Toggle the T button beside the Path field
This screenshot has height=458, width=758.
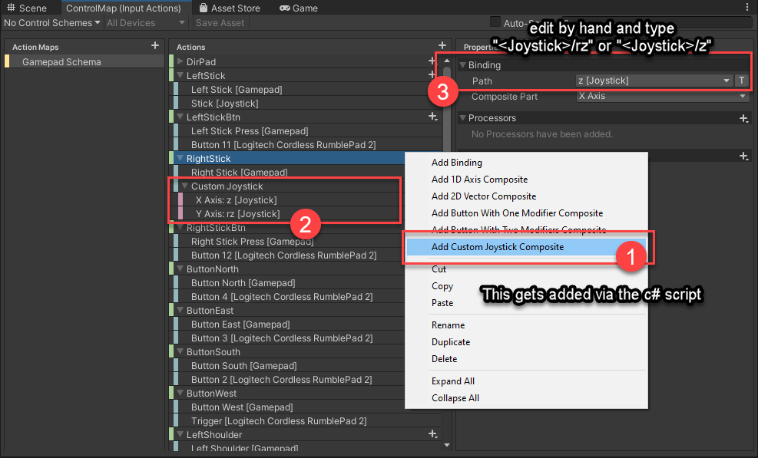click(740, 81)
